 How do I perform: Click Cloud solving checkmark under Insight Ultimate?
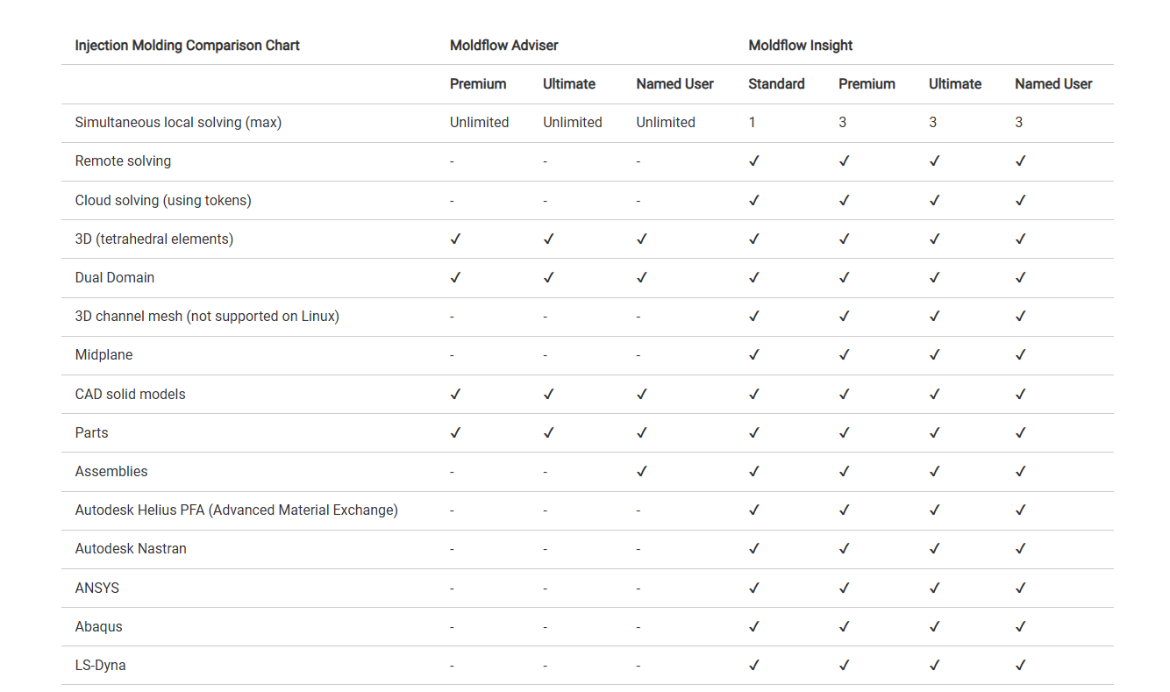[x=934, y=201]
